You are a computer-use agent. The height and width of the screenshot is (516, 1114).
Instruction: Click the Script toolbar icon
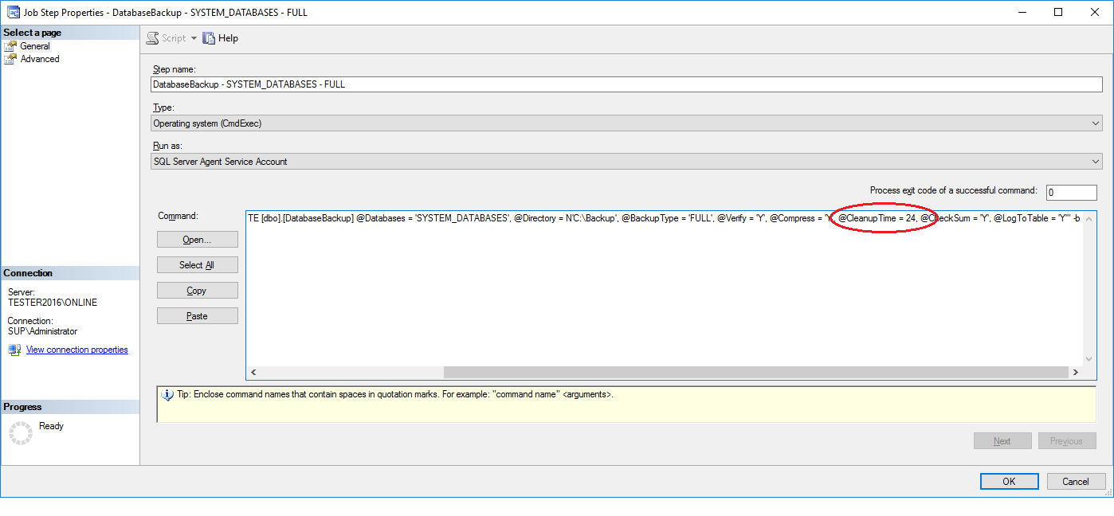pyautogui.click(x=152, y=38)
